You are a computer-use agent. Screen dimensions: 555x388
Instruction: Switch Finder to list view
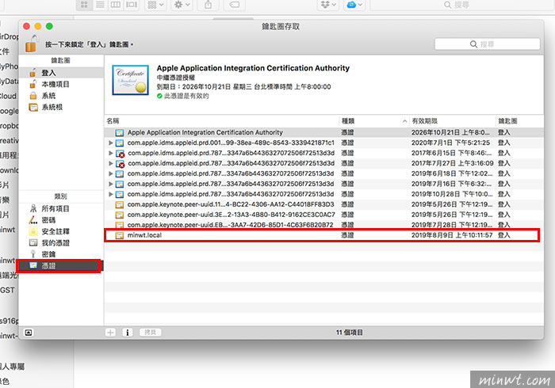point(100,5)
